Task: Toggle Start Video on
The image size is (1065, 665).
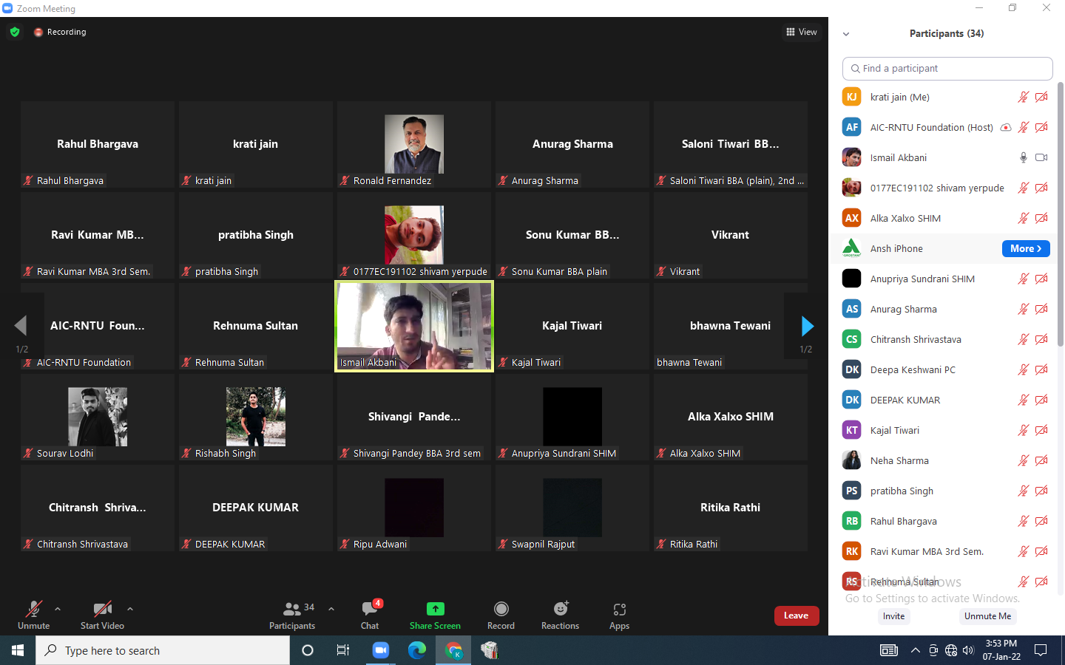Action: pos(102,610)
